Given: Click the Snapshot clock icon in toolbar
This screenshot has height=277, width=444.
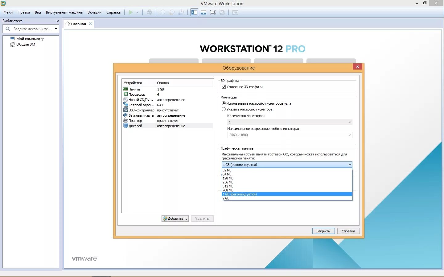Looking at the screenshot, I should pyautogui.click(x=163, y=12).
